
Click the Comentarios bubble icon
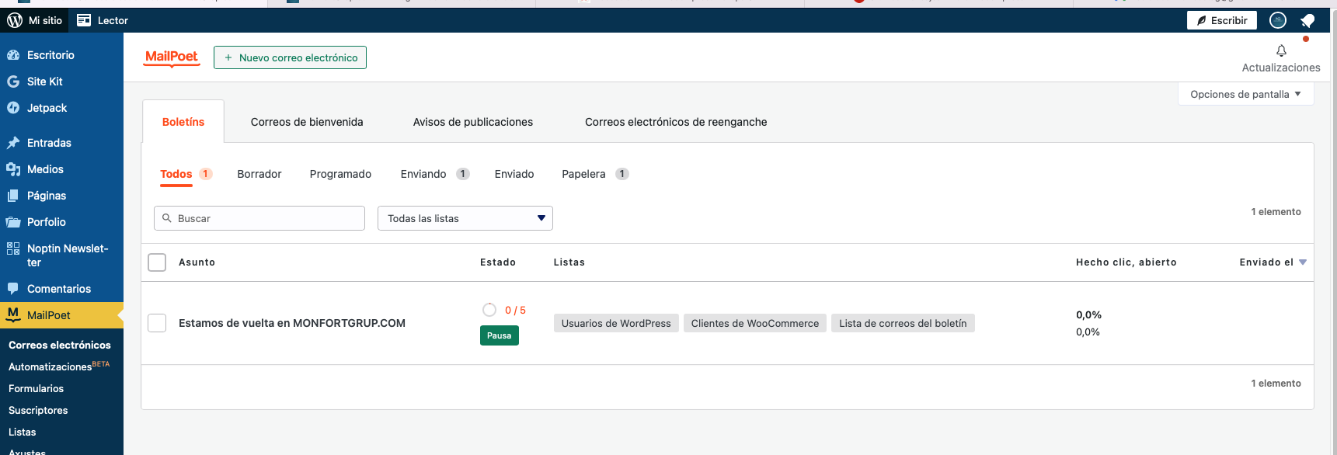(x=13, y=289)
